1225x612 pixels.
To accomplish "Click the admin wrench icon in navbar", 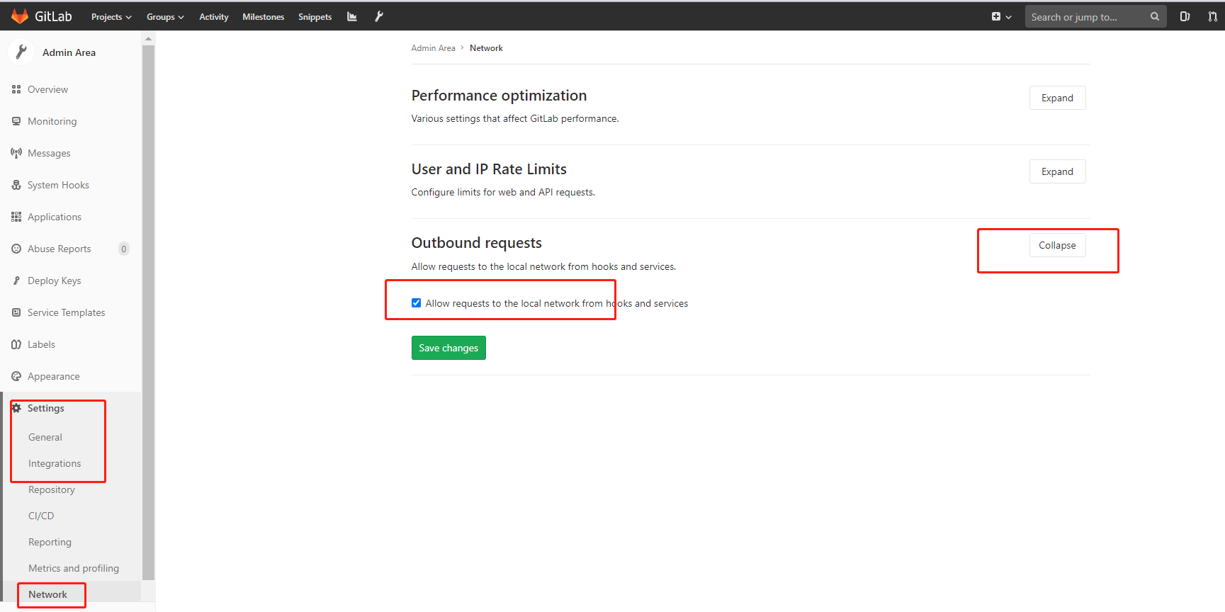I will (379, 16).
